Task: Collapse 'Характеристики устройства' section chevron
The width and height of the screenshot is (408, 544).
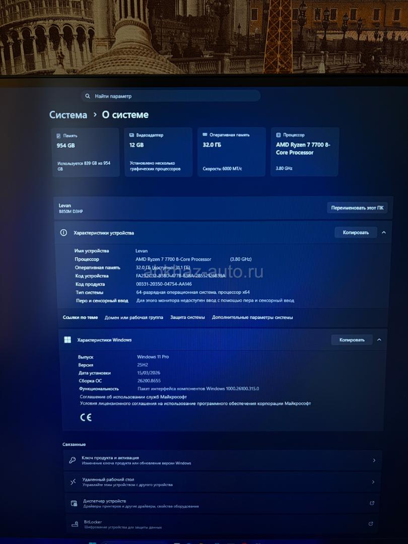Action: click(384, 232)
